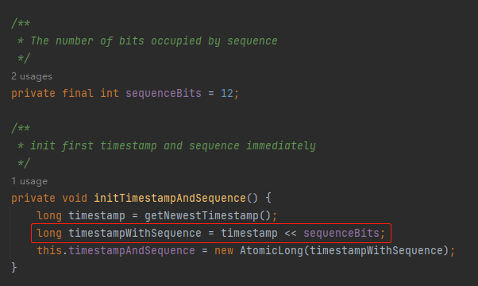The image size is (478, 286).
Task: Select the comment 'init first timestamp and sequence immediately'
Action: coord(173,145)
